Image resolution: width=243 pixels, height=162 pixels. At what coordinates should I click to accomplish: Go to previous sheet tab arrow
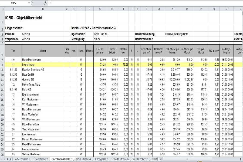[5, 159]
